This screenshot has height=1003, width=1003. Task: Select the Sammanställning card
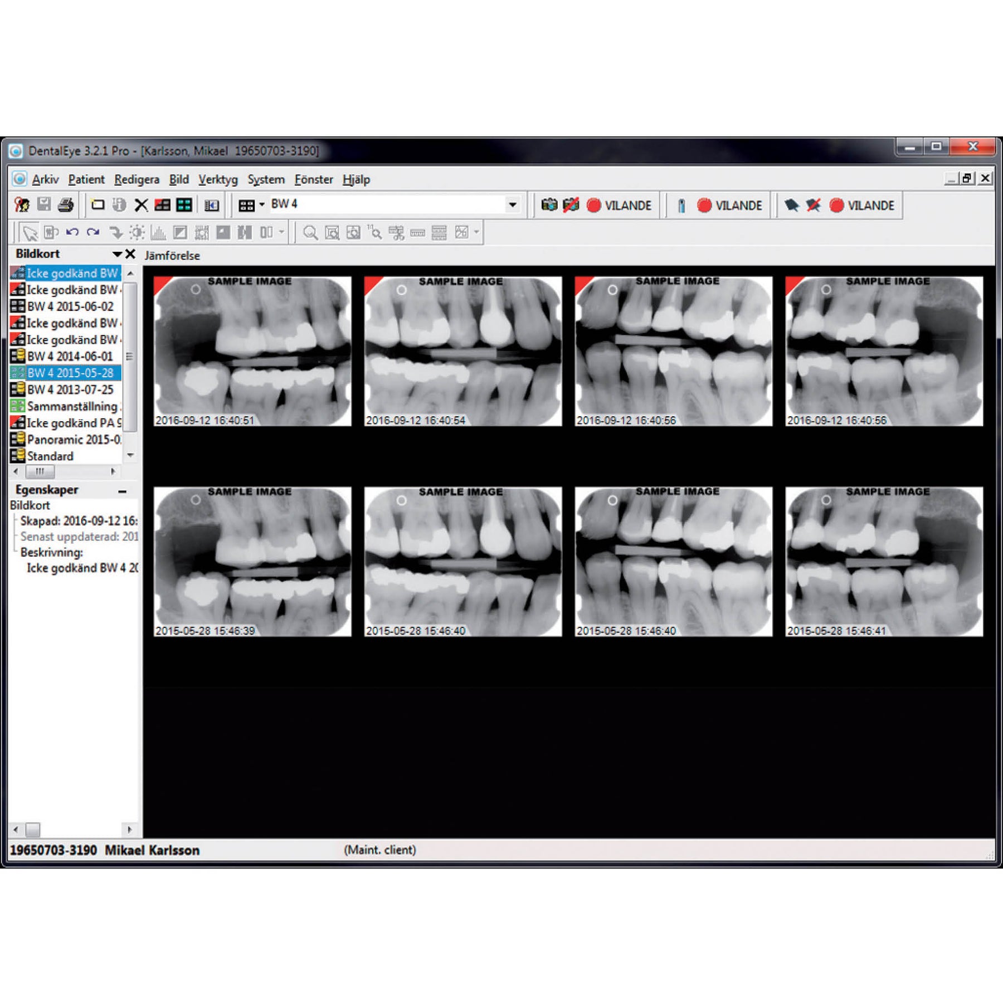tap(66, 406)
